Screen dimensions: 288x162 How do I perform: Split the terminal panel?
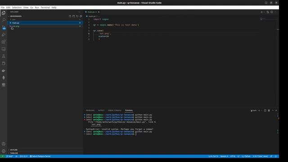point(265,111)
